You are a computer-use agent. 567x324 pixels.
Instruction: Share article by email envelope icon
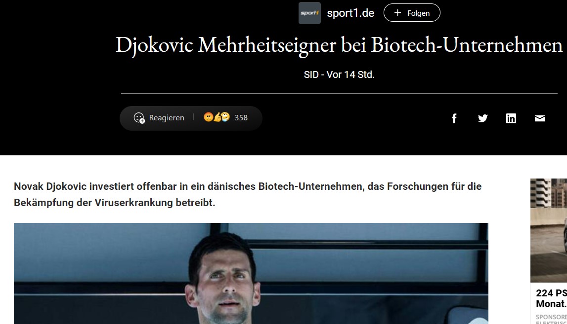[x=539, y=118]
